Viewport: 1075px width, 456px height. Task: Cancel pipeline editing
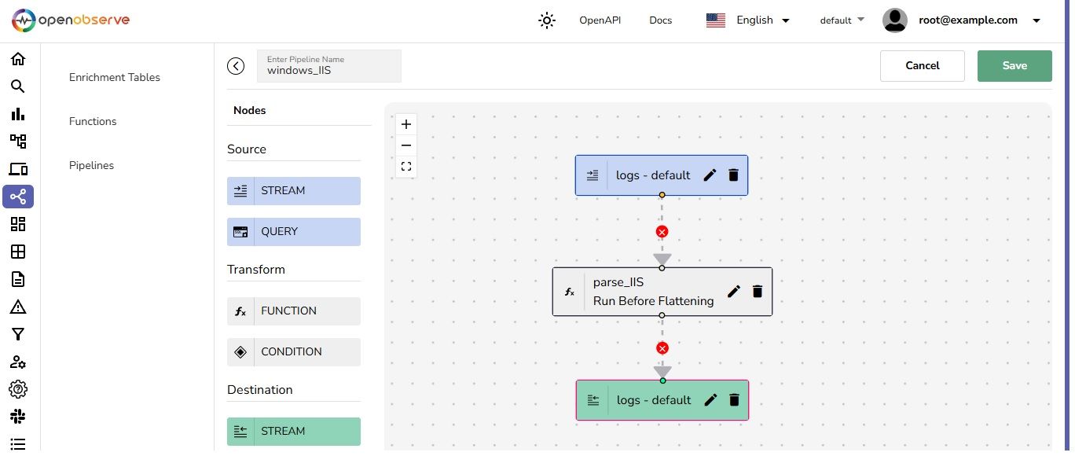(922, 66)
